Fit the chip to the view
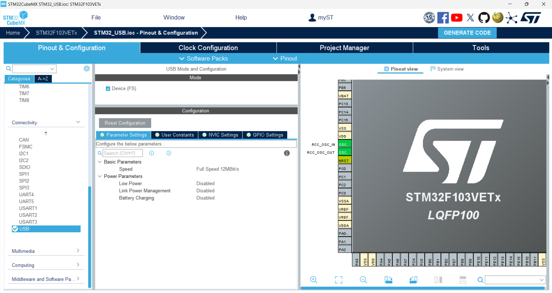Image resolution: width=552 pixels, height=293 pixels. pyautogui.click(x=339, y=280)
